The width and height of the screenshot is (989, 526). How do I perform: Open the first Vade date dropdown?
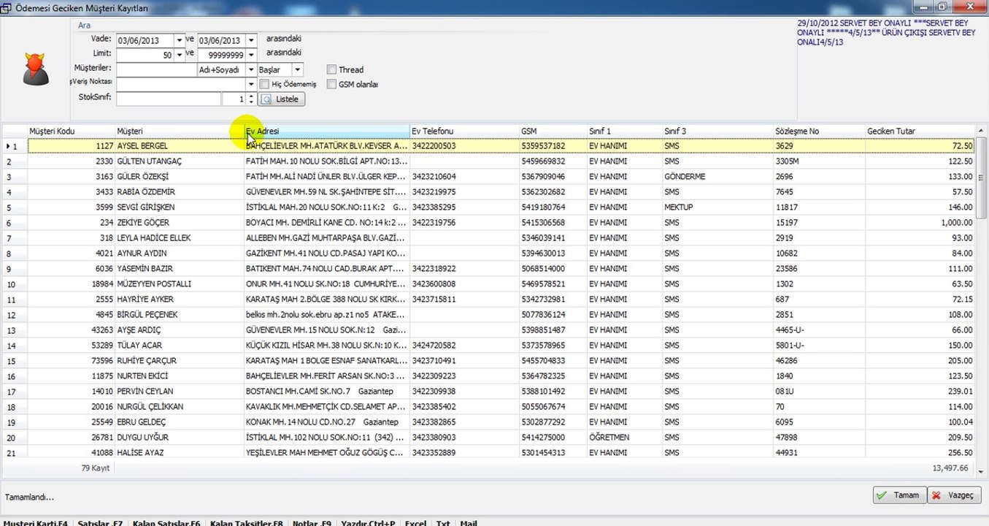(180, 40)
